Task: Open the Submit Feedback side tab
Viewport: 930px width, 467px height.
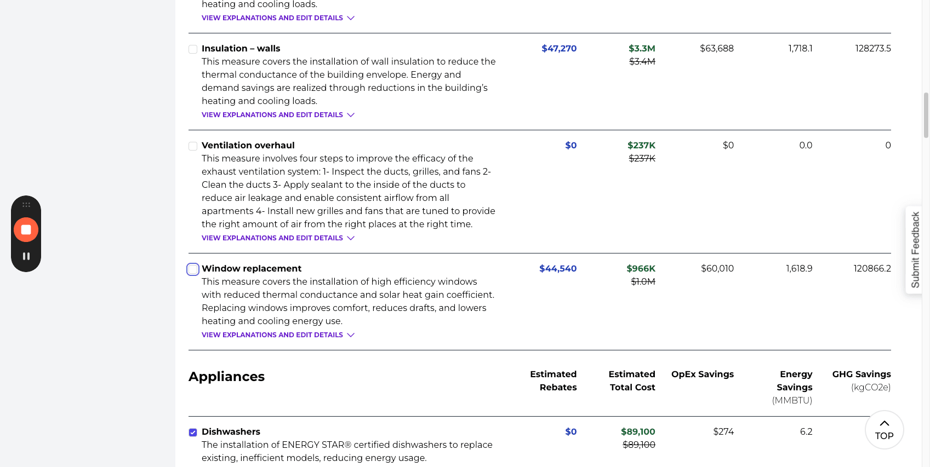Action: [x=915, y=250]
